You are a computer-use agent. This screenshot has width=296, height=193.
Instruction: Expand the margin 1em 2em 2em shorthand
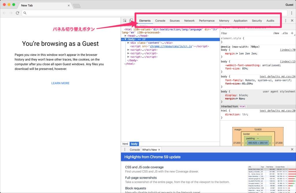237,53
